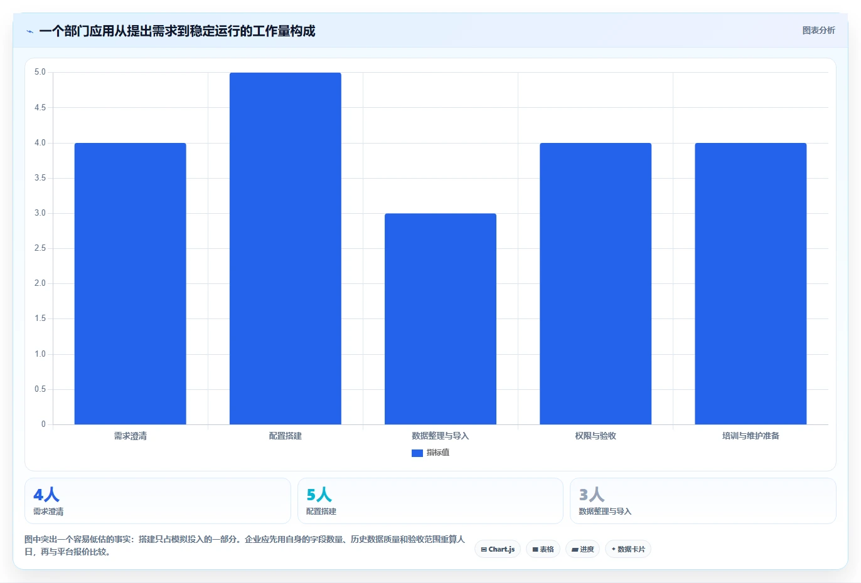This screenshot has height=583, width=861.
Task: Click the lightning icon beside the title
Action: 29,31
